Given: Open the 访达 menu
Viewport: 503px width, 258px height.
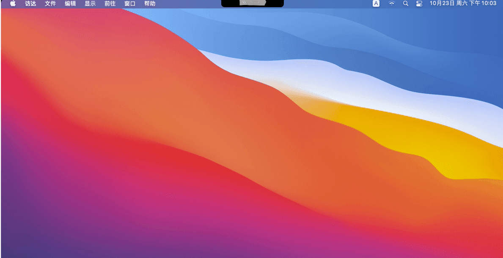Looking at the screenshot, I should [30, 3].
